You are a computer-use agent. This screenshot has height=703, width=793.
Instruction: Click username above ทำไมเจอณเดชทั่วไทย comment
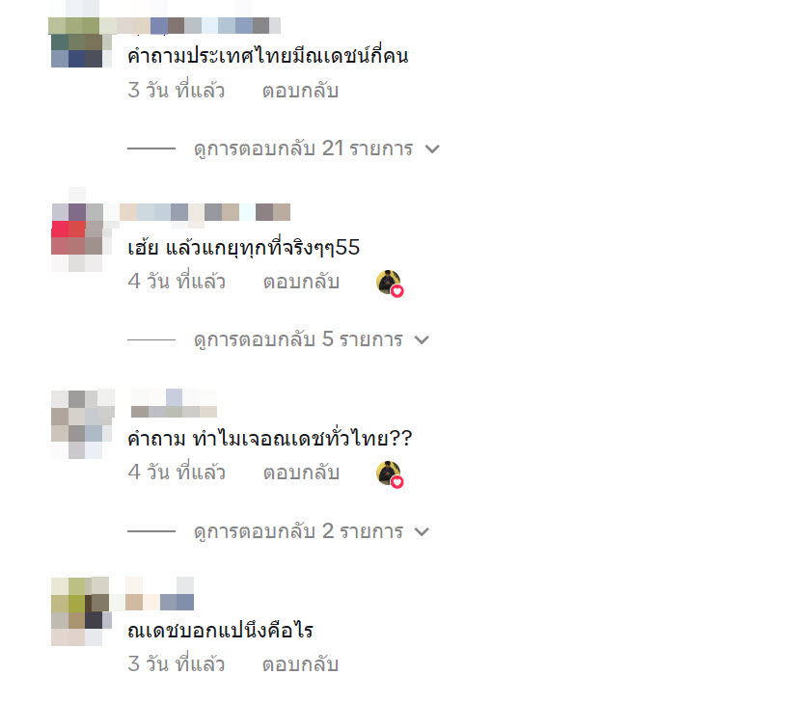pyautogui.click(x=174, y=403)
